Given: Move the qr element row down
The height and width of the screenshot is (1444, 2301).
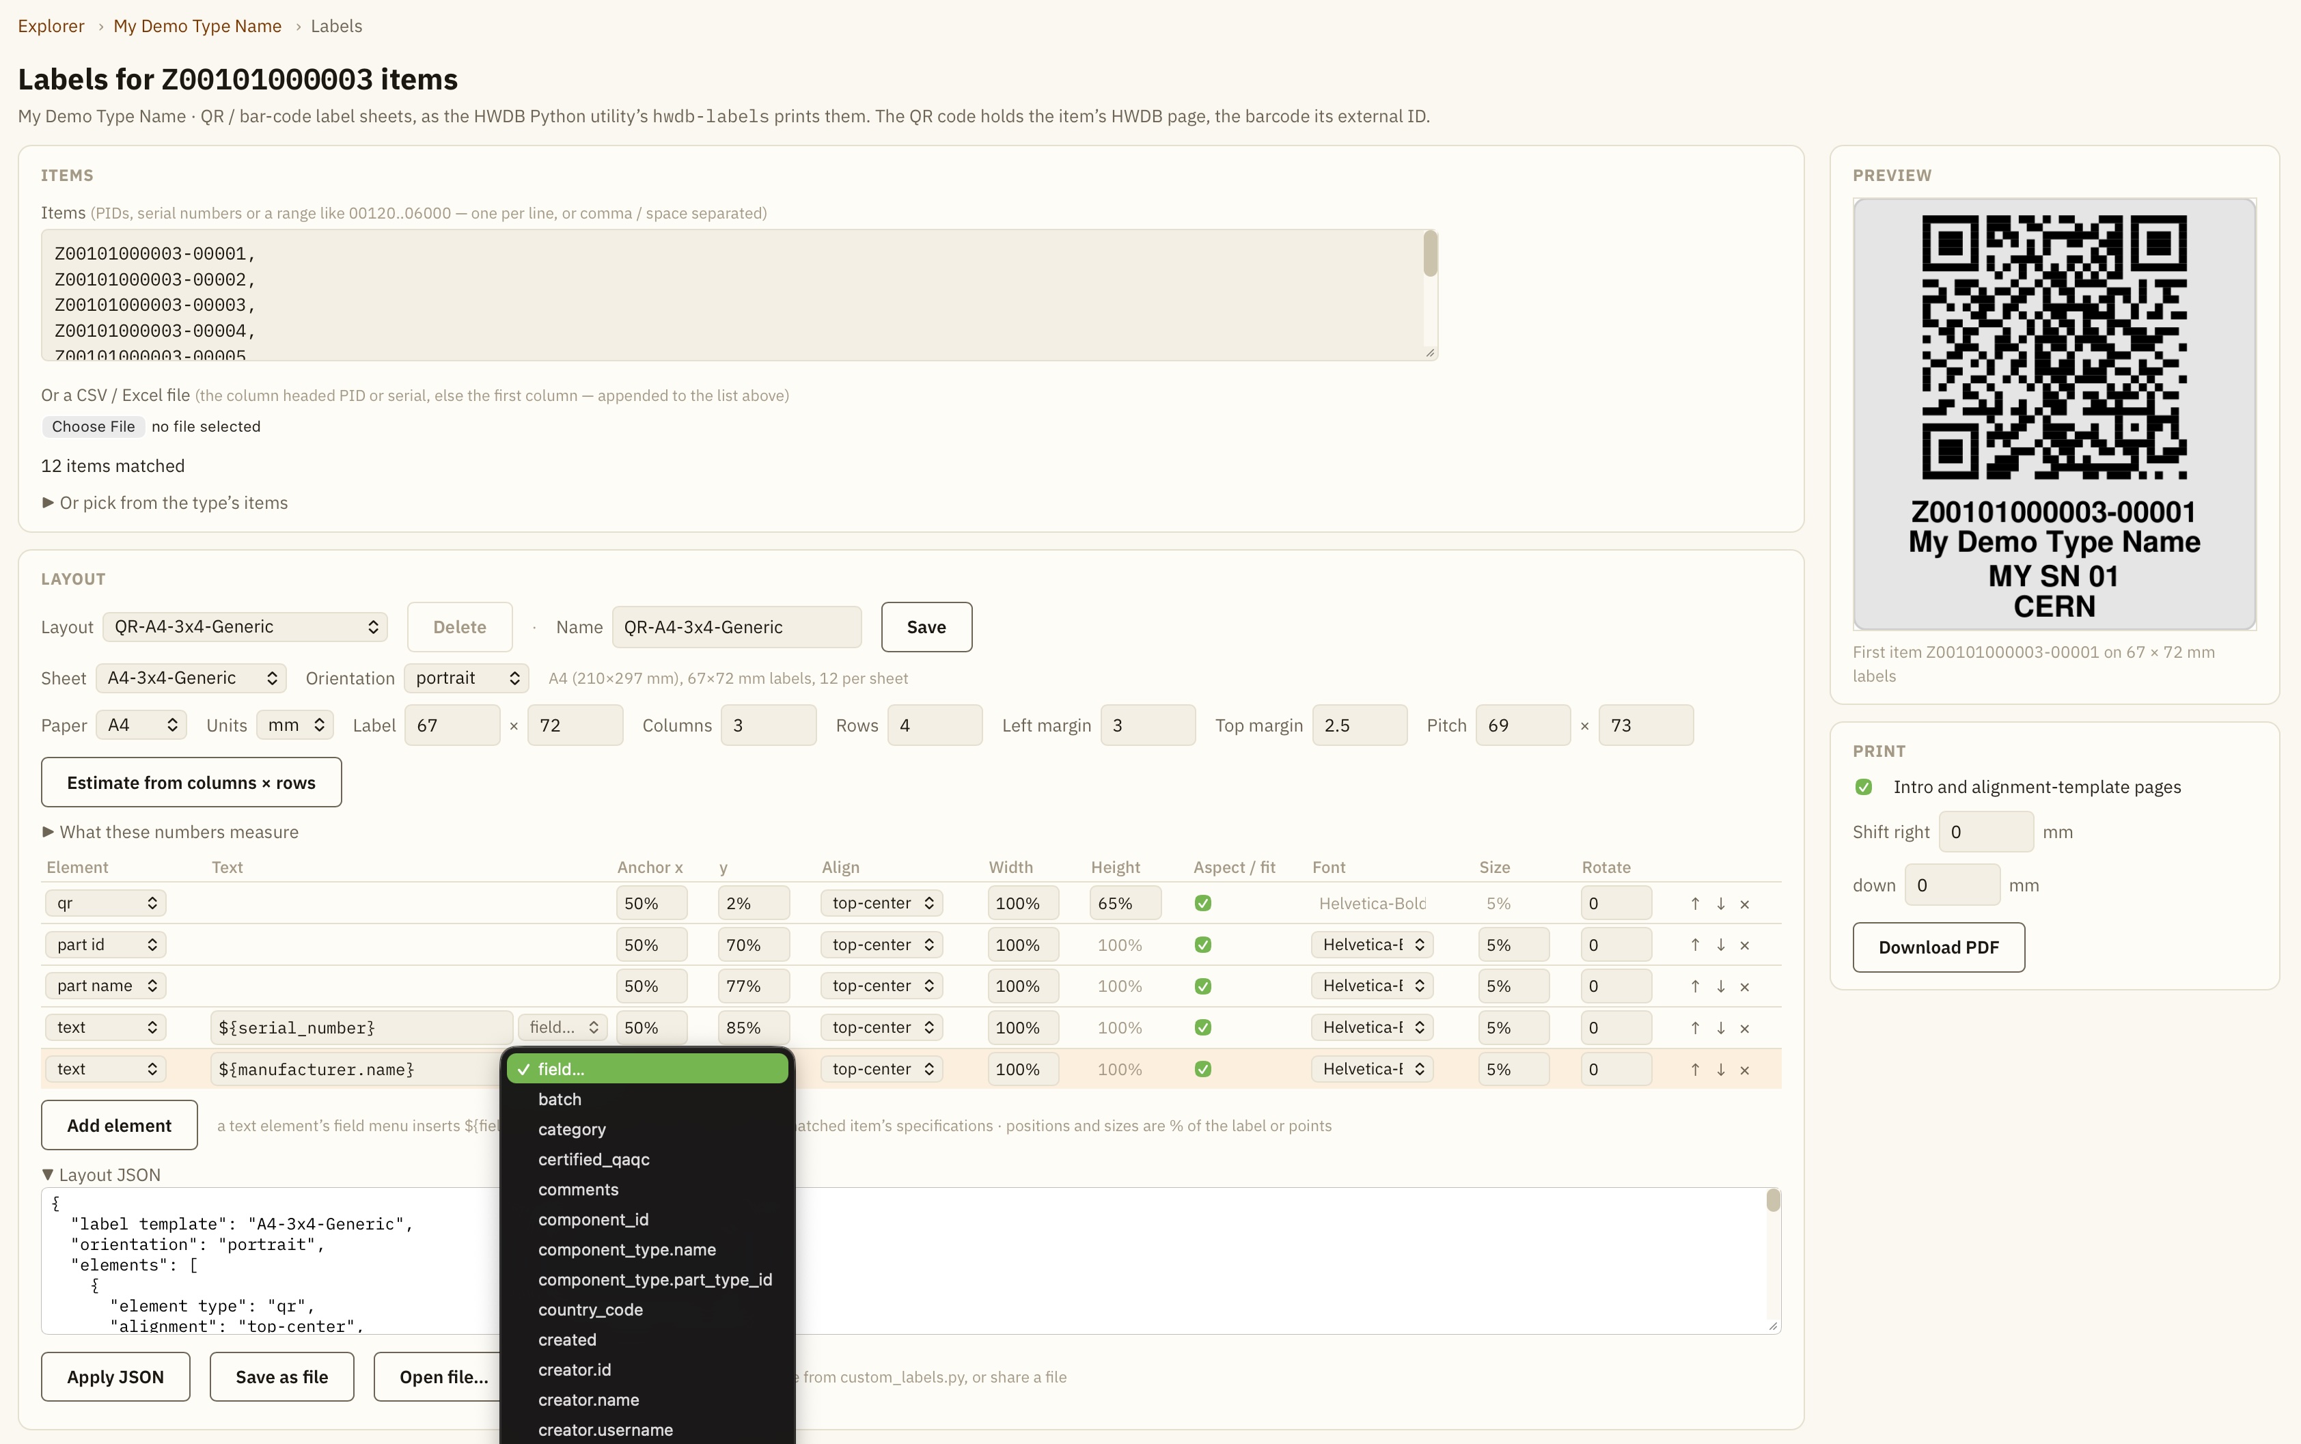Looking at the screenshot, I should point(1720,904).
